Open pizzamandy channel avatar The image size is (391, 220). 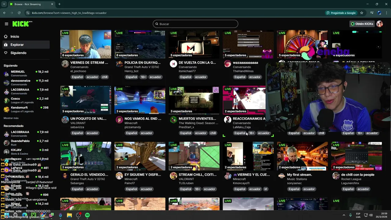click(119, 120)
